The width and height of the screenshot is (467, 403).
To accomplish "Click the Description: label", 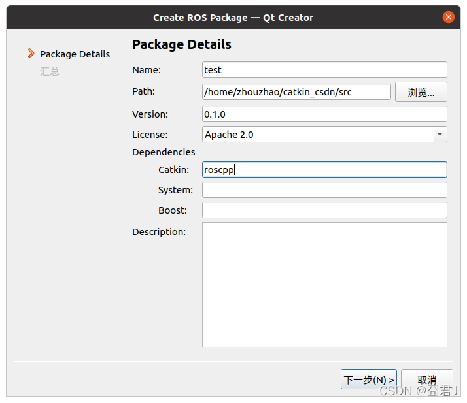I will (x=159, y=232).
